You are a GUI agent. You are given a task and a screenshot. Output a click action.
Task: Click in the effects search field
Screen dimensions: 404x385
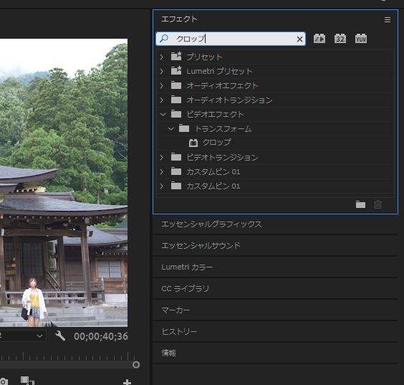[x=231, y=39]
